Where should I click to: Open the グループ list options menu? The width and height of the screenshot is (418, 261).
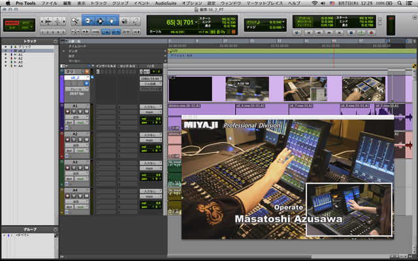pyautogui.click(x=56, y=229)
